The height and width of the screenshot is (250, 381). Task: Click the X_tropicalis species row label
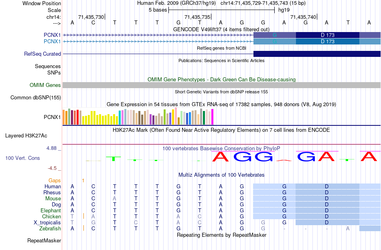47,223
